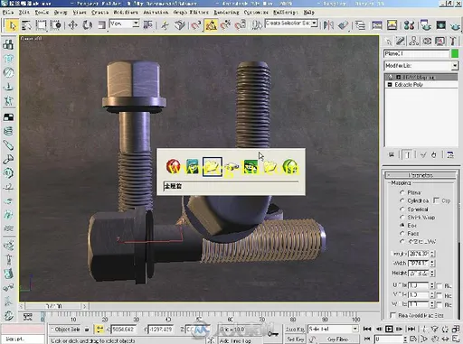
Task: Enable the Cap checkbox
Action: [436, 200]
